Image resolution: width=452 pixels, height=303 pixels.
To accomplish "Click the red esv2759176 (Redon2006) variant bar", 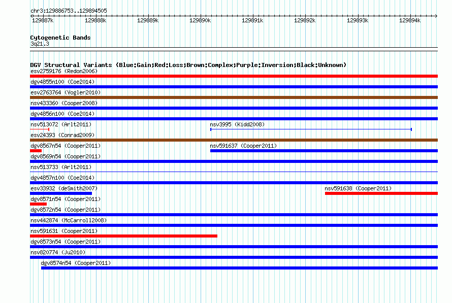I will (234, 76).
